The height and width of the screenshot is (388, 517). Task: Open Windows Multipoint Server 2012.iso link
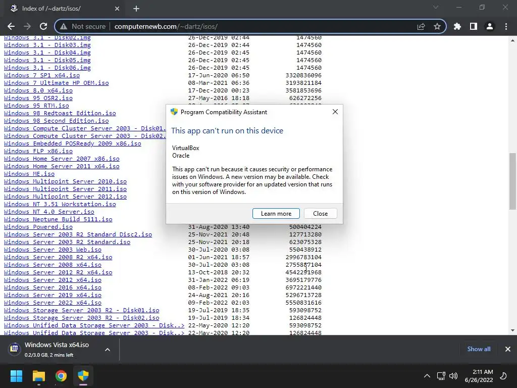pyautogui.click(x=65, y=197)
